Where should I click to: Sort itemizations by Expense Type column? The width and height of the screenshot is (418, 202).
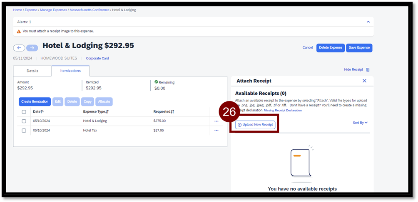click(x=96, y=112)
